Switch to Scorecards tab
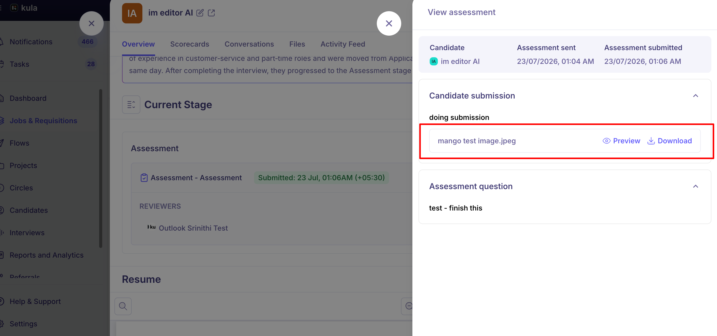The width and height of the screenshot is (717, 336). 190,44
